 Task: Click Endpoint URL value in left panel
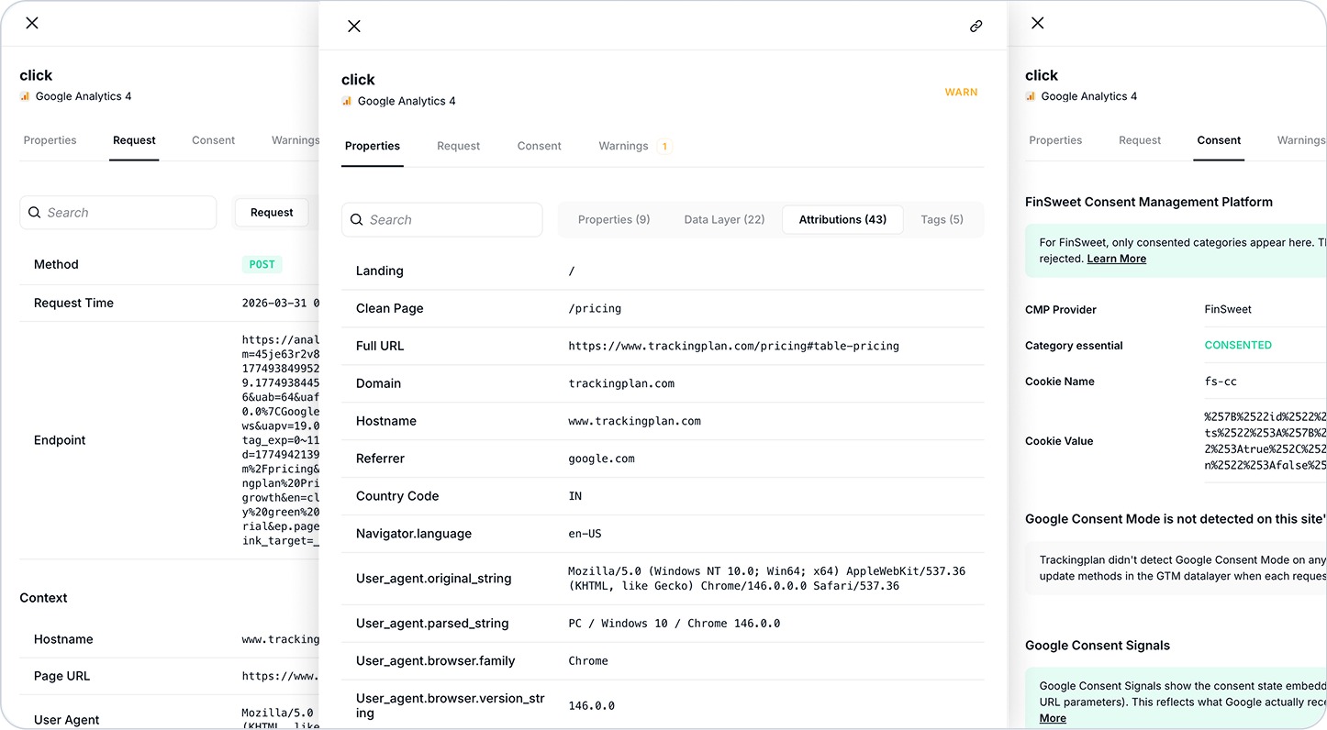281,440
